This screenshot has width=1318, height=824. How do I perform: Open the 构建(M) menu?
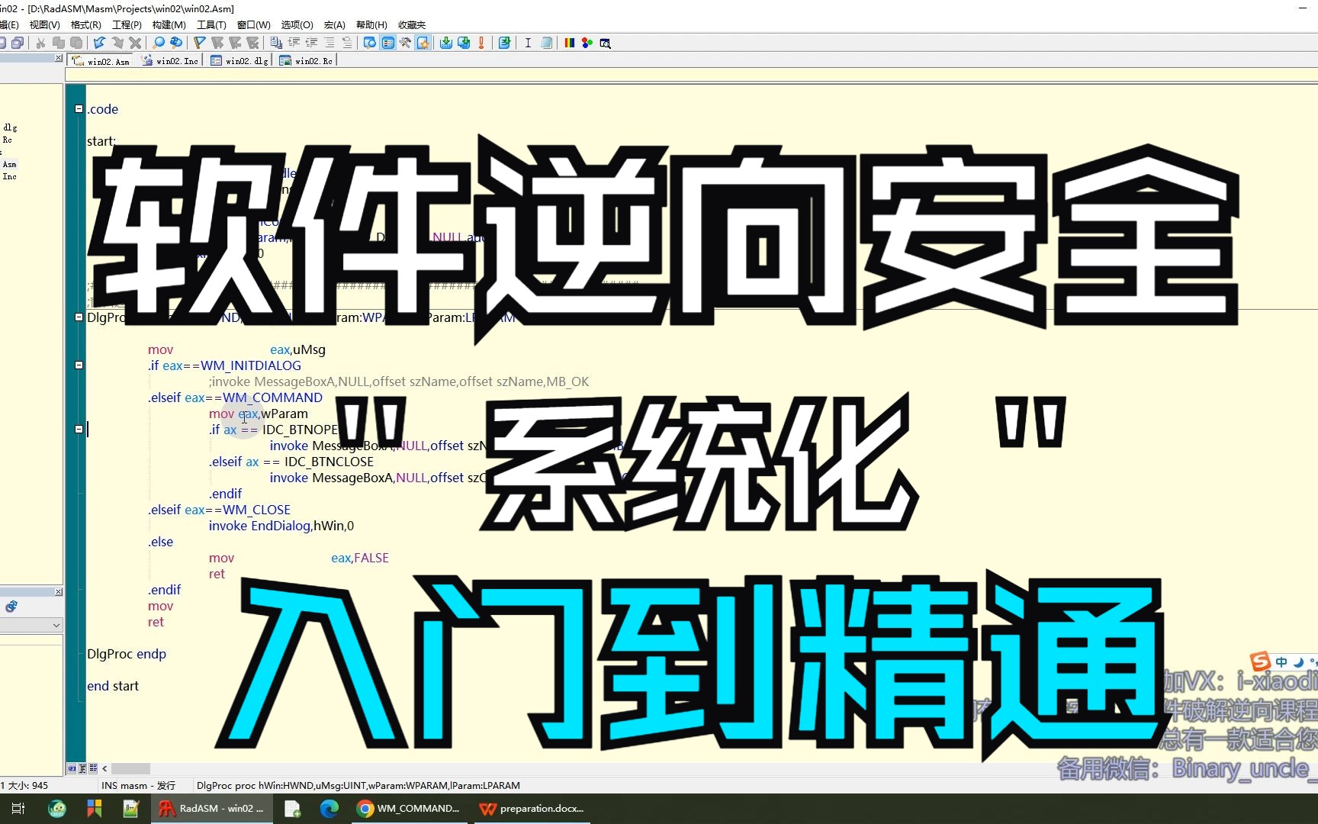tap(169, 25)
